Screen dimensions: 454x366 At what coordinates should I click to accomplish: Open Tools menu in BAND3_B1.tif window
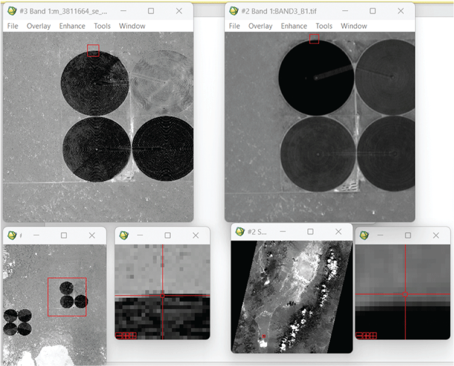324,26
